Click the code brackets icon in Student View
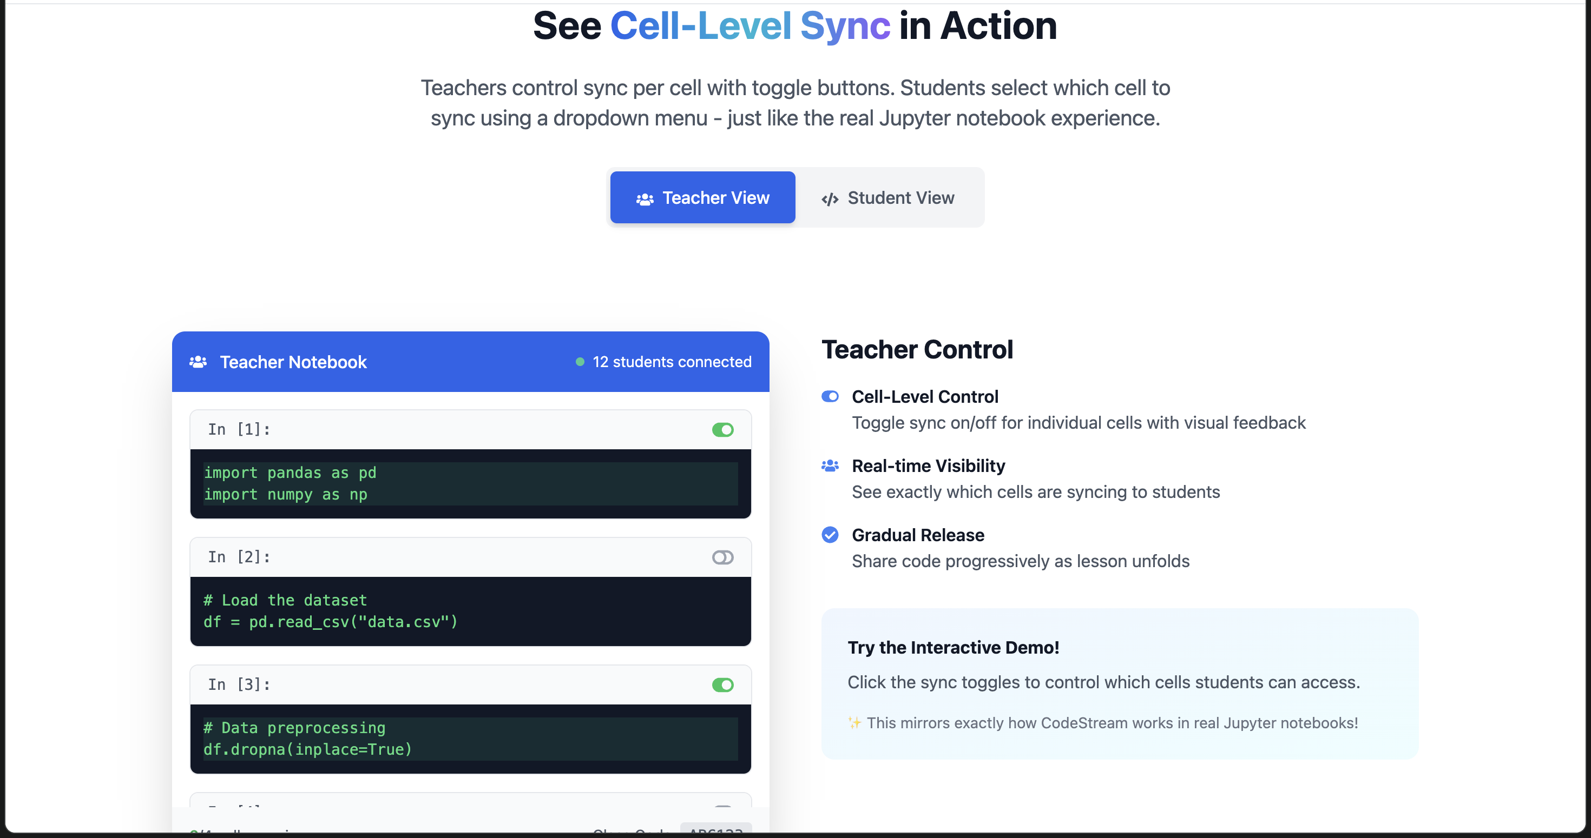Screen dimensions: 1591x838 point(830,199)
